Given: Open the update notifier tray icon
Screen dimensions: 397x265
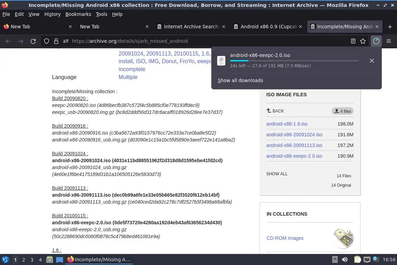Looking at the screenshot, I should [376, 259].
